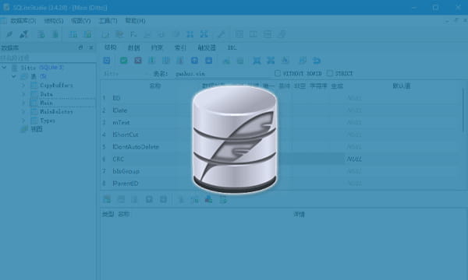Screen dimensions: 468x280
Task: Click the import data icon in the structure toolbar
Action: (x=257, y=61)
